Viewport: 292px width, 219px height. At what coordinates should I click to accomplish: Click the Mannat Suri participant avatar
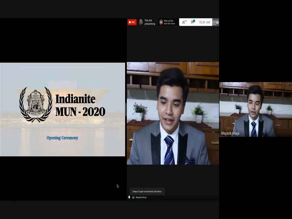point(161,22)
